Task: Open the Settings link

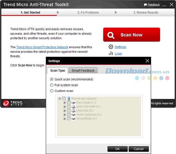Action: pyautogui.click(x=120, y=47)
